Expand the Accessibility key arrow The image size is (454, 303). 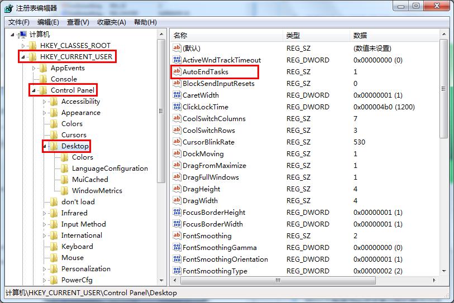point(45,102)
